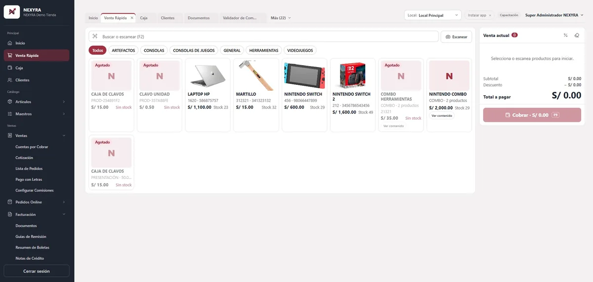The image size is (593, 282).
Task: Open the Local Principal location dropdown
Action: tap(432, 15)
